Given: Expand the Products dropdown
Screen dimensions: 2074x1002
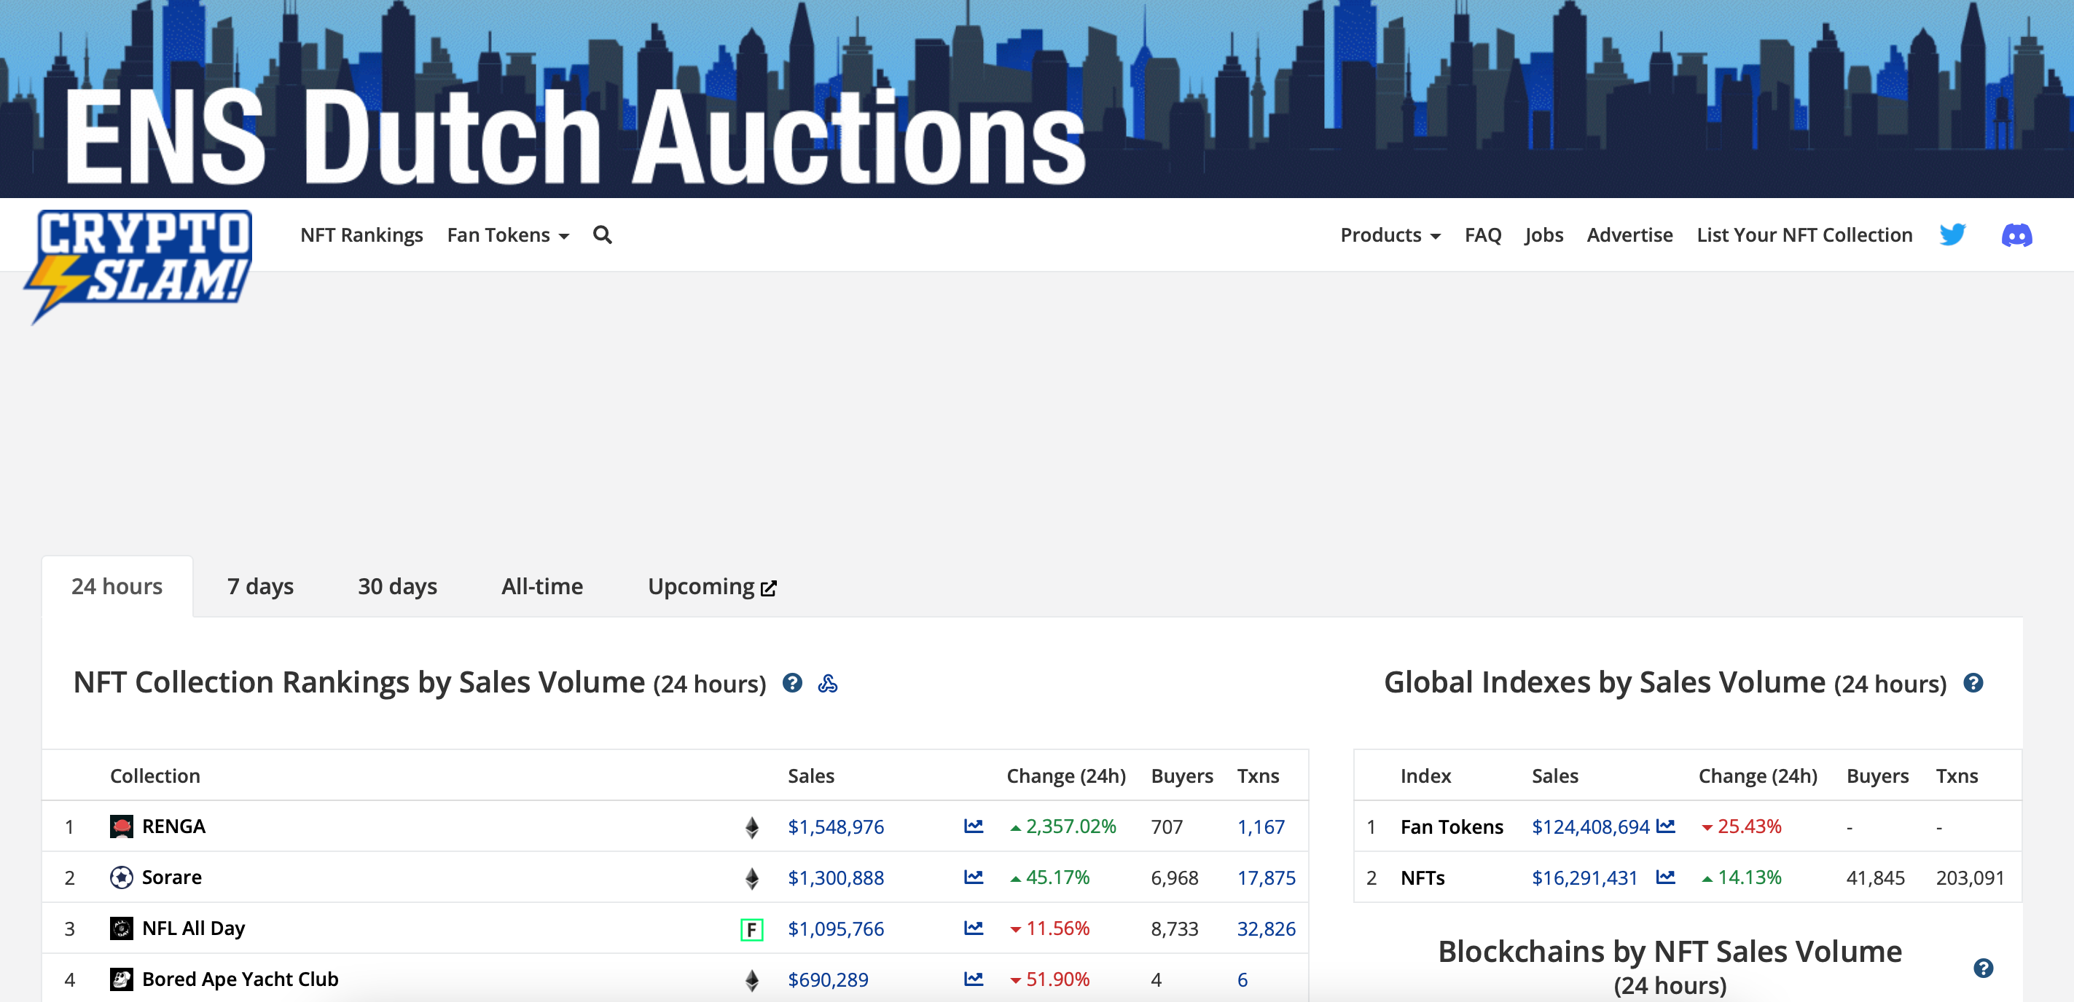Looking at the screenshot, I should coord(1390,235).
